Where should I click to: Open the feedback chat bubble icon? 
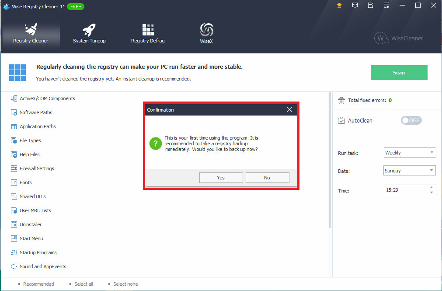pos(355,5)
